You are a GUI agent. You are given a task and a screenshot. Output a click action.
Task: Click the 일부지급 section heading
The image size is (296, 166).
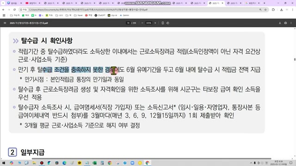[32, 152]
